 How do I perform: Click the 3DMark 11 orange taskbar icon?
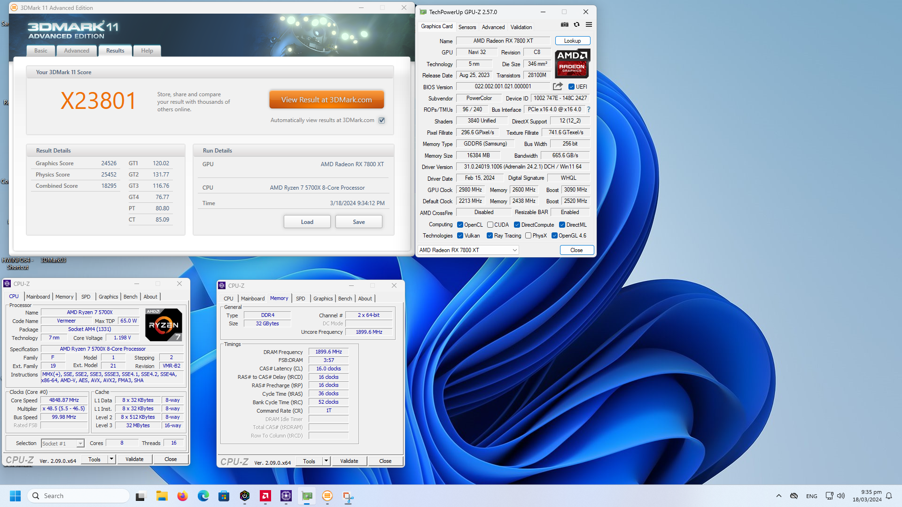tap(327, 496)
